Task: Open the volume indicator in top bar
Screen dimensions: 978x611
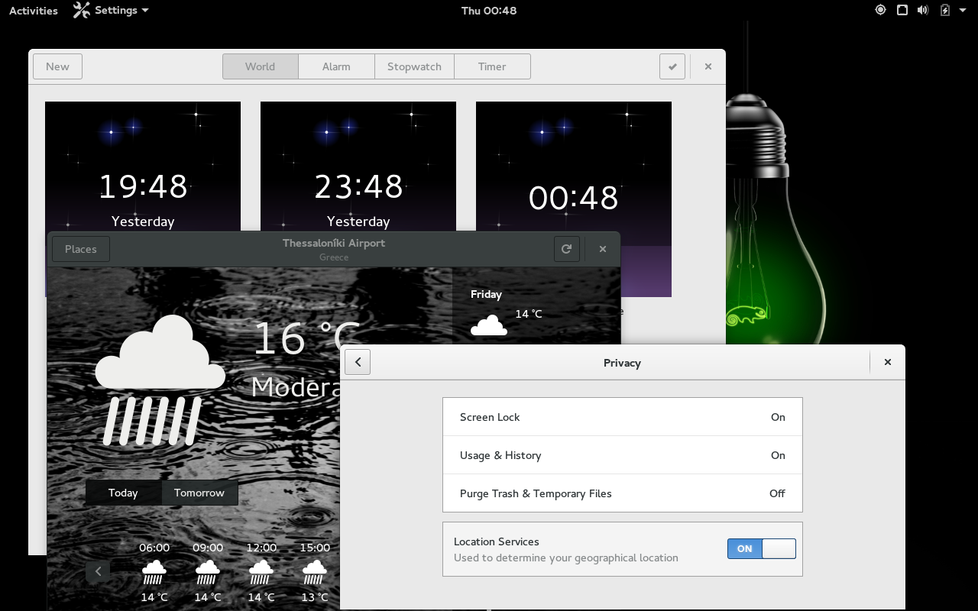Action: tap(923, 11)
